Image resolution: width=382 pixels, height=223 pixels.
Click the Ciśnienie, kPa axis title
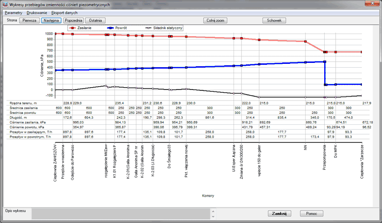[x=42, y=66]
